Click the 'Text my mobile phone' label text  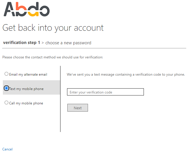26,89
